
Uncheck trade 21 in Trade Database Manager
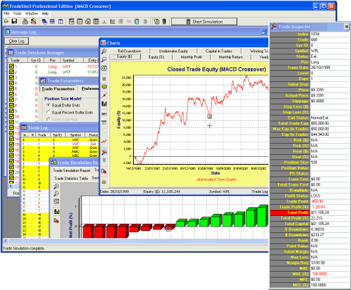[11, 178]
